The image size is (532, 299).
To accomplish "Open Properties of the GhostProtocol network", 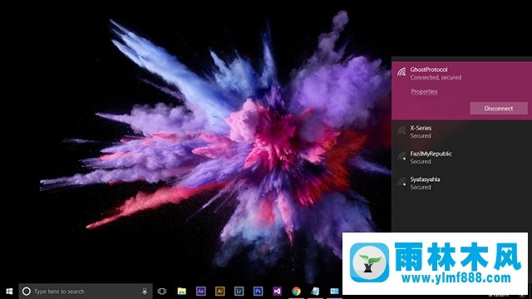I will [x=424, y=91].
